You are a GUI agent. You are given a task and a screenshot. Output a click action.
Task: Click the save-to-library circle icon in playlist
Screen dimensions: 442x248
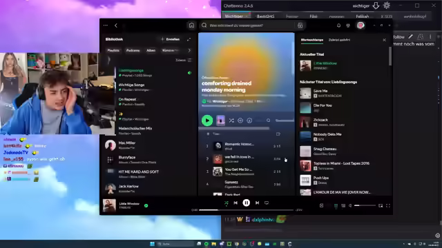[x=240, y=121]
